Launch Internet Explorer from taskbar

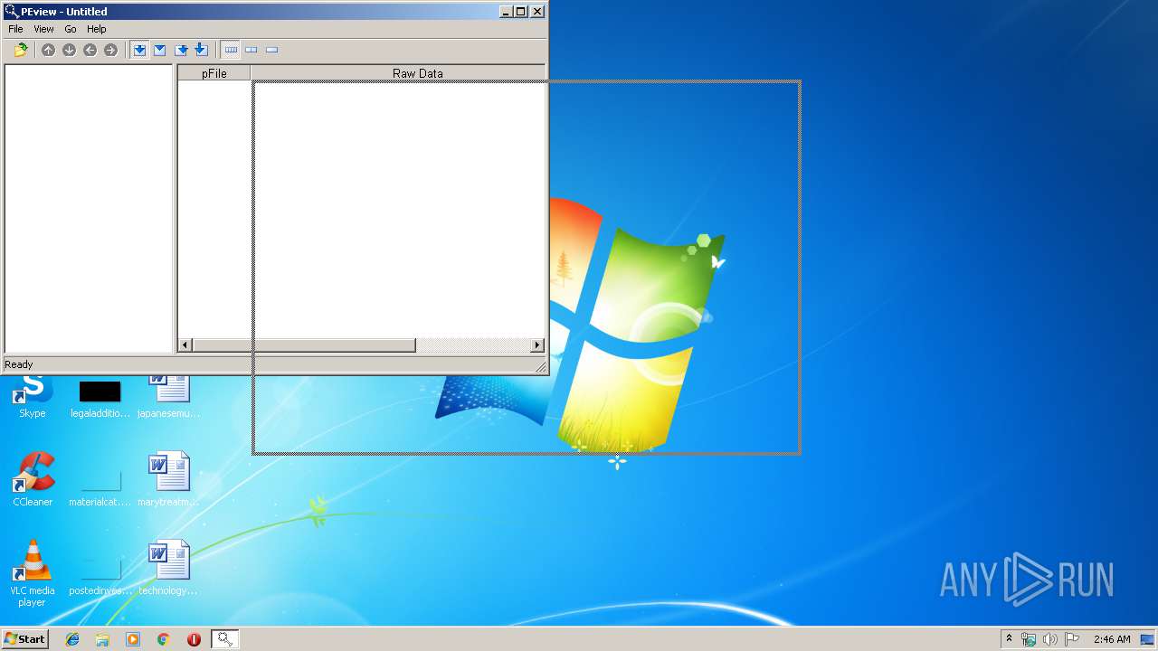point(72,639)
